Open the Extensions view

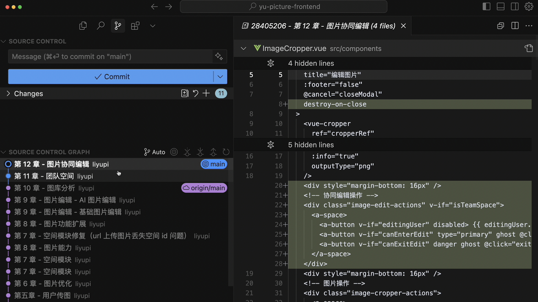pos(135,26)
